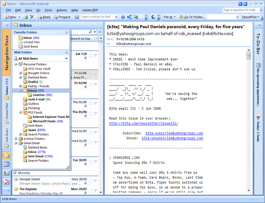The height and width of the screenshot is (203, 265).
Task: Open the Mail module icon in navigation pane
Action: [x=6, y=156]
